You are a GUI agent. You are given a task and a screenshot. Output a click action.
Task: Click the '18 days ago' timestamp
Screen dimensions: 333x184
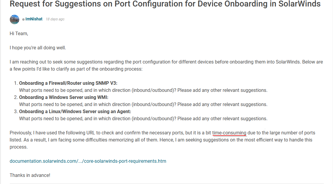55,19
